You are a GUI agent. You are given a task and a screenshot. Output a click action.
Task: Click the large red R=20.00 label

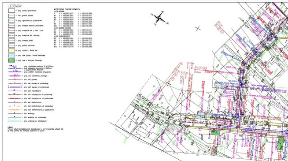[200, 68]
